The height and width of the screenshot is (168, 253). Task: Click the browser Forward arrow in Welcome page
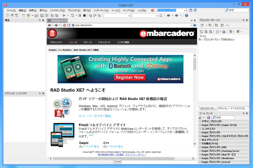click(56, 25)
